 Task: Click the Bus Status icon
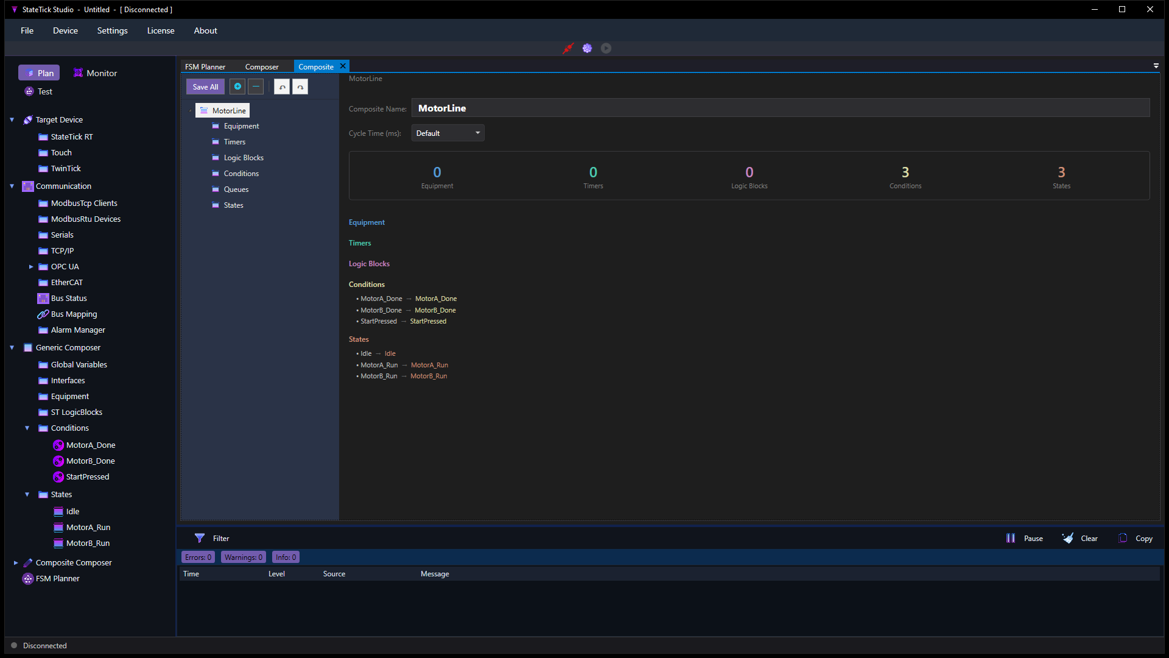tap(43, 299)
